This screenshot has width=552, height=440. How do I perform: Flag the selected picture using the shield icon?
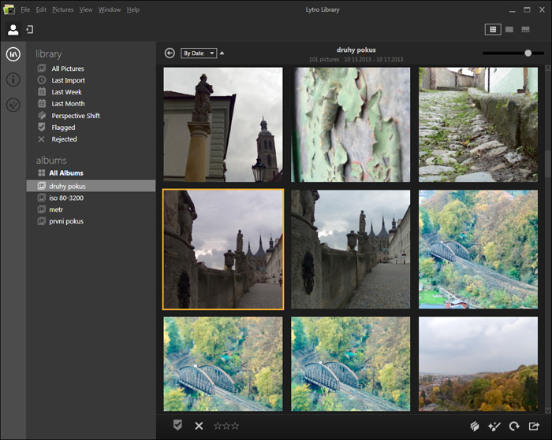[178, 426]
